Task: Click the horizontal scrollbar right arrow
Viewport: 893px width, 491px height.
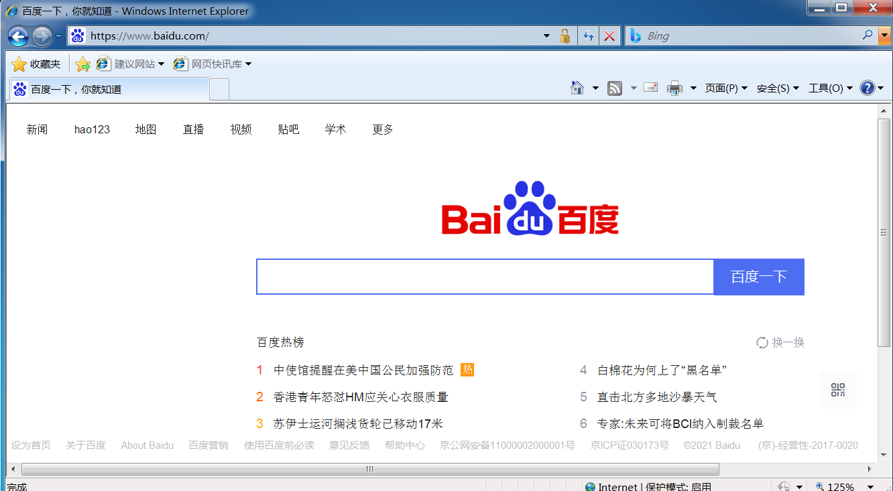Action: pos(870,469)
